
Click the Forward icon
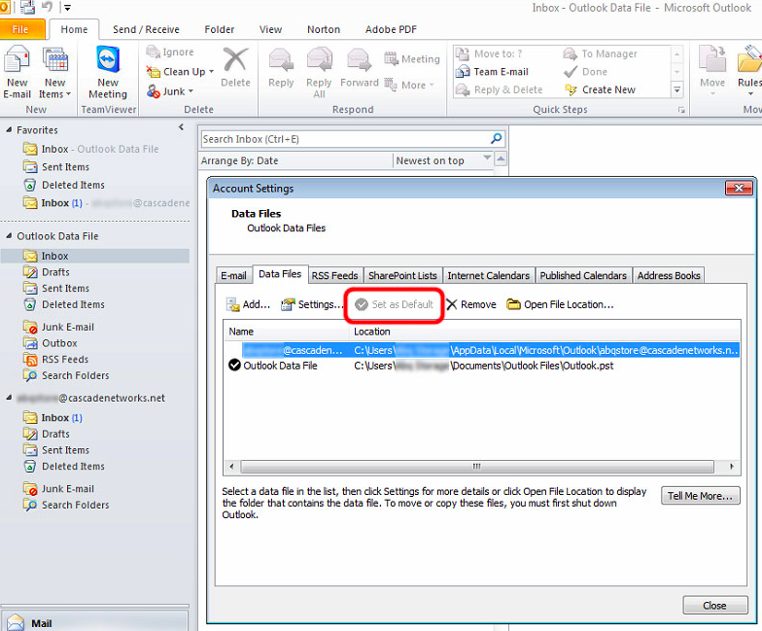(x=359, y=60)
